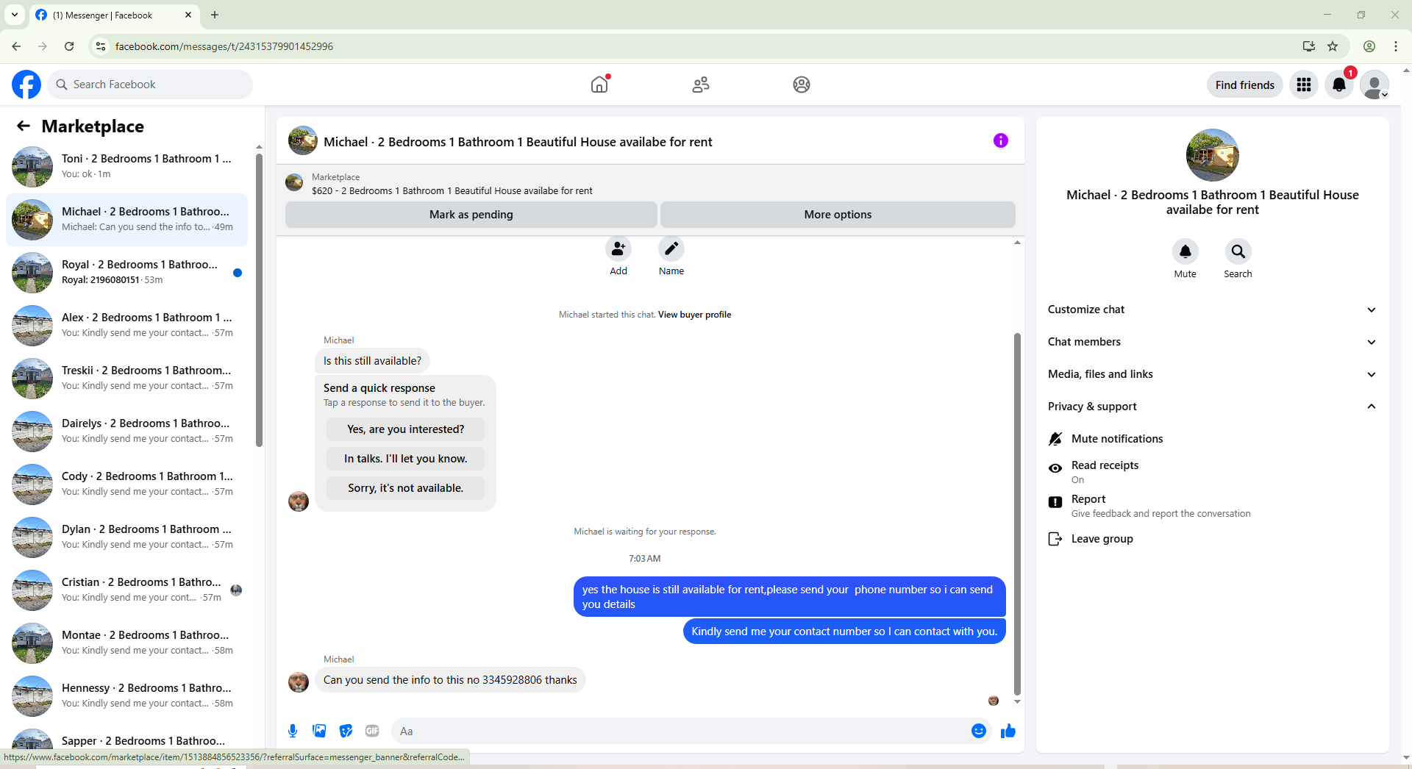The height and width of the screenshot is (769, 1412).
Task: Open the View buyer profile link
Action: [694, 315]
